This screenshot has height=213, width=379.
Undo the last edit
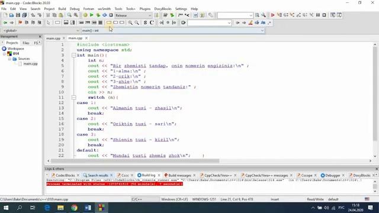[33, 15]
